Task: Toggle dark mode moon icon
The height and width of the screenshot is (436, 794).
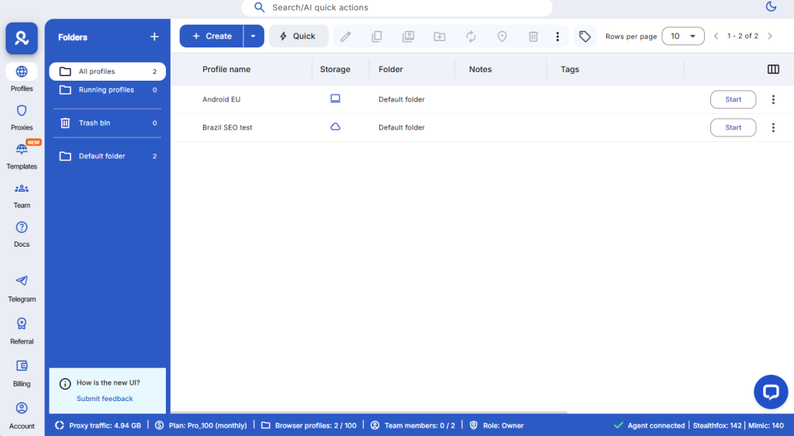Action: click(771, 7)
